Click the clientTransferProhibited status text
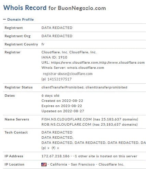146x169 pixels. (x=63, y=87)
